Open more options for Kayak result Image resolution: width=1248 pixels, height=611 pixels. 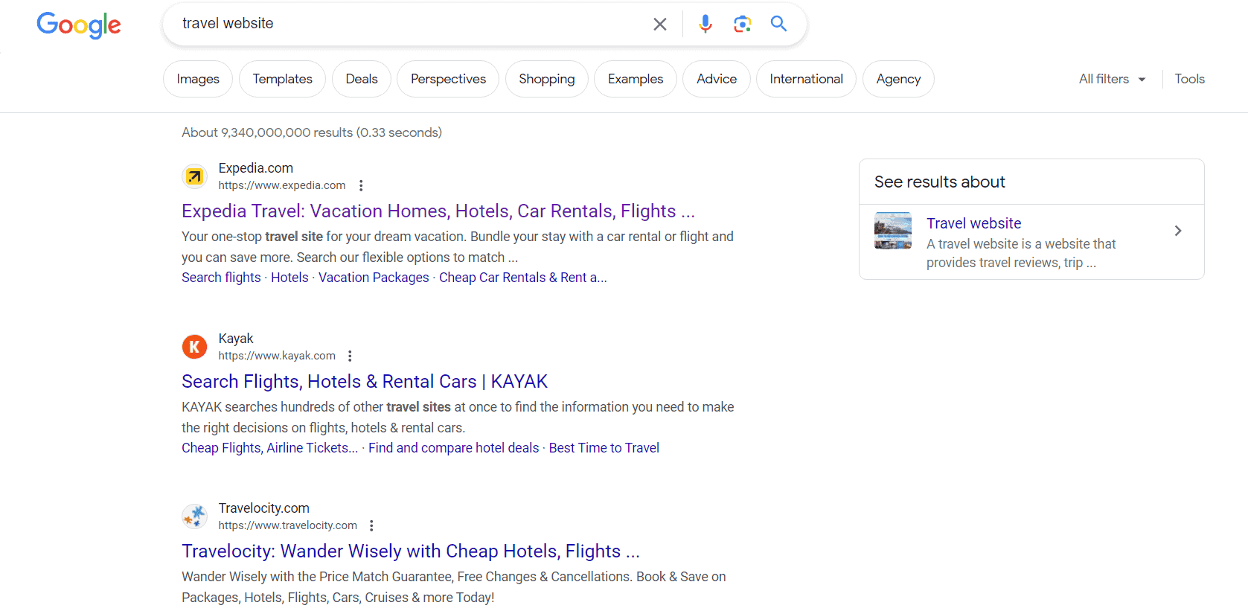(350, 356)
